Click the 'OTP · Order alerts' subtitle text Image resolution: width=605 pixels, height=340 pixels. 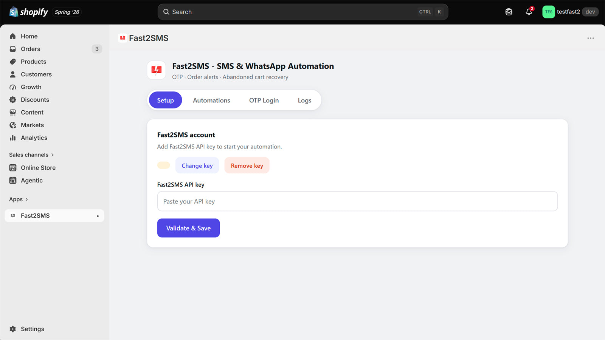[230, 77]
